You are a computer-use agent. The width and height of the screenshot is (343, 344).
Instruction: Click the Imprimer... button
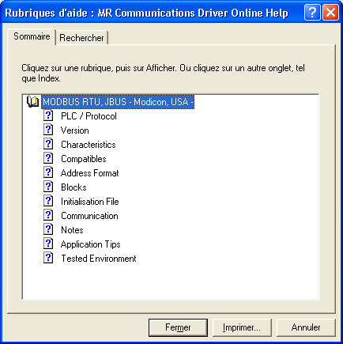(x=242, y=327)
